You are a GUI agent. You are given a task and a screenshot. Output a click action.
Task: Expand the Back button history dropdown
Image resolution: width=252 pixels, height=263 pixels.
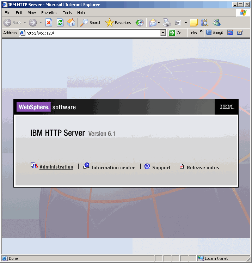pos(25,23)
